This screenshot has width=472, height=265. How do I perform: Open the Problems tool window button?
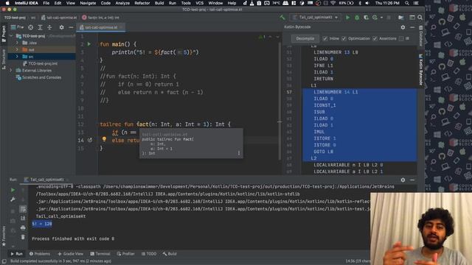pos(39,254)
